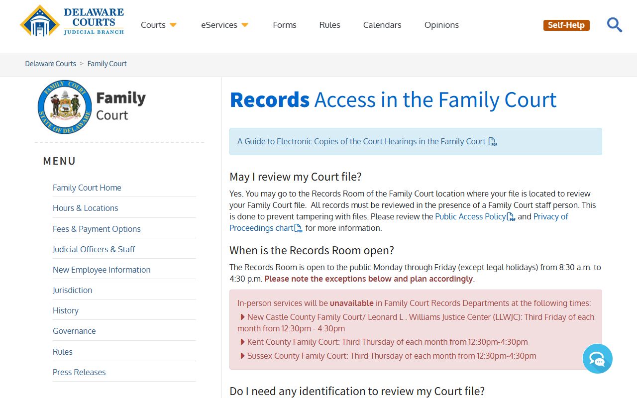Open History sidebar link
This screenshot has width=637, height=398.
(66, 310)
